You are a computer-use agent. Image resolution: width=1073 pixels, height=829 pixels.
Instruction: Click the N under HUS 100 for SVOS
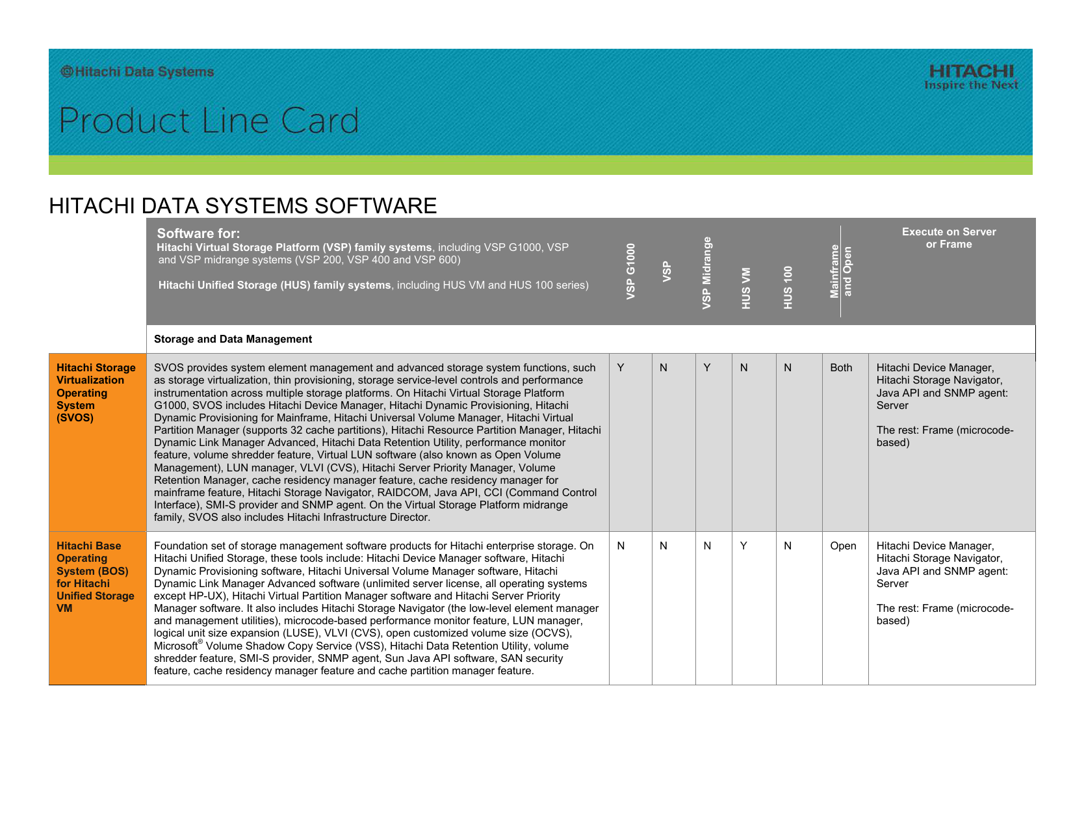point(788,368)
